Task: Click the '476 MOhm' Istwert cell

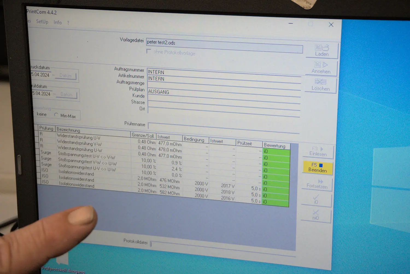Action: 169,181
